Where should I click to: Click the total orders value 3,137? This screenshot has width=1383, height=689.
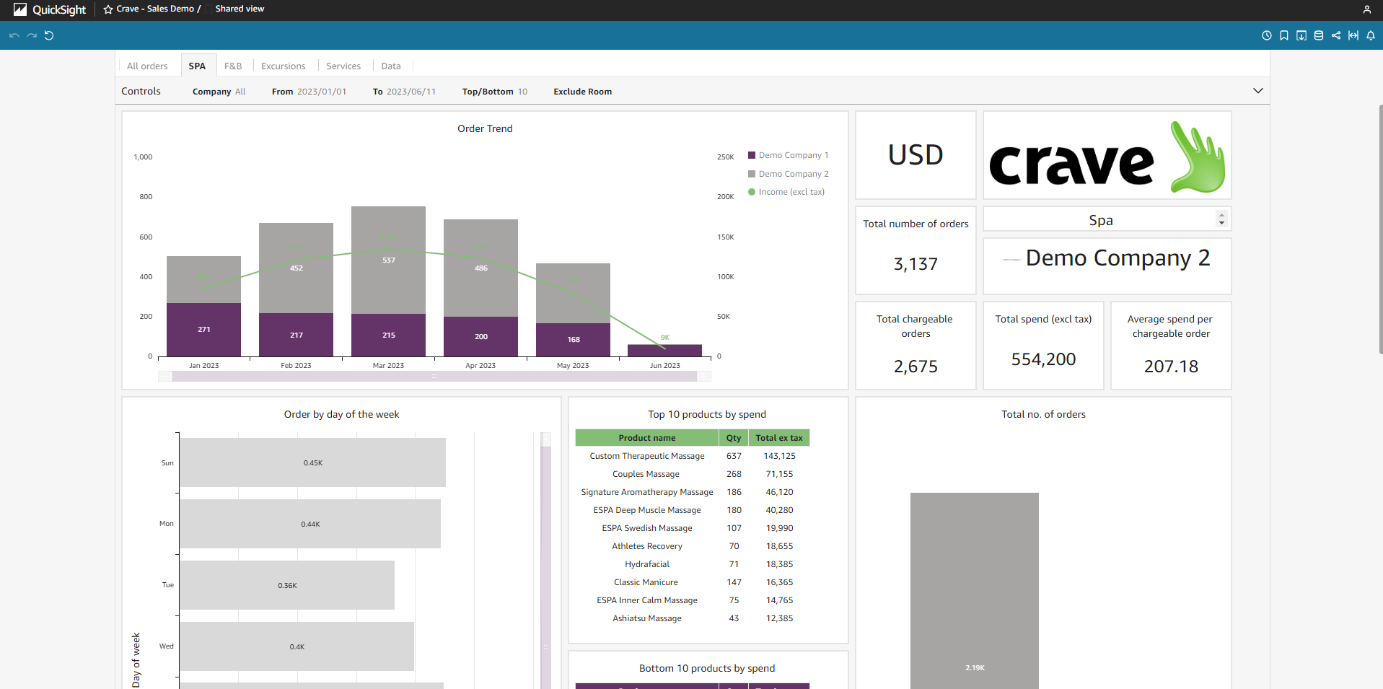tap(916, 264)
